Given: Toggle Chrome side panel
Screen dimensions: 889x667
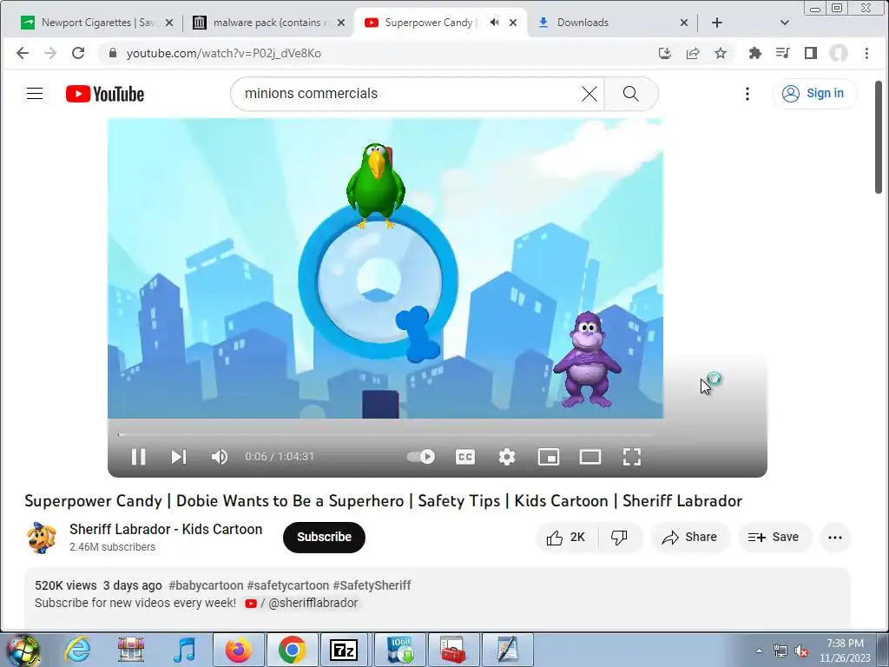Looking at the screenshot, I should (810, 53).
